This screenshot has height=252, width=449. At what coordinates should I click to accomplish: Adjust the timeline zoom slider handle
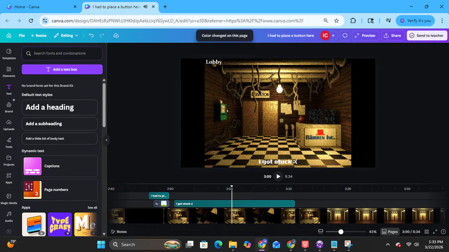[x=341, y=232]
